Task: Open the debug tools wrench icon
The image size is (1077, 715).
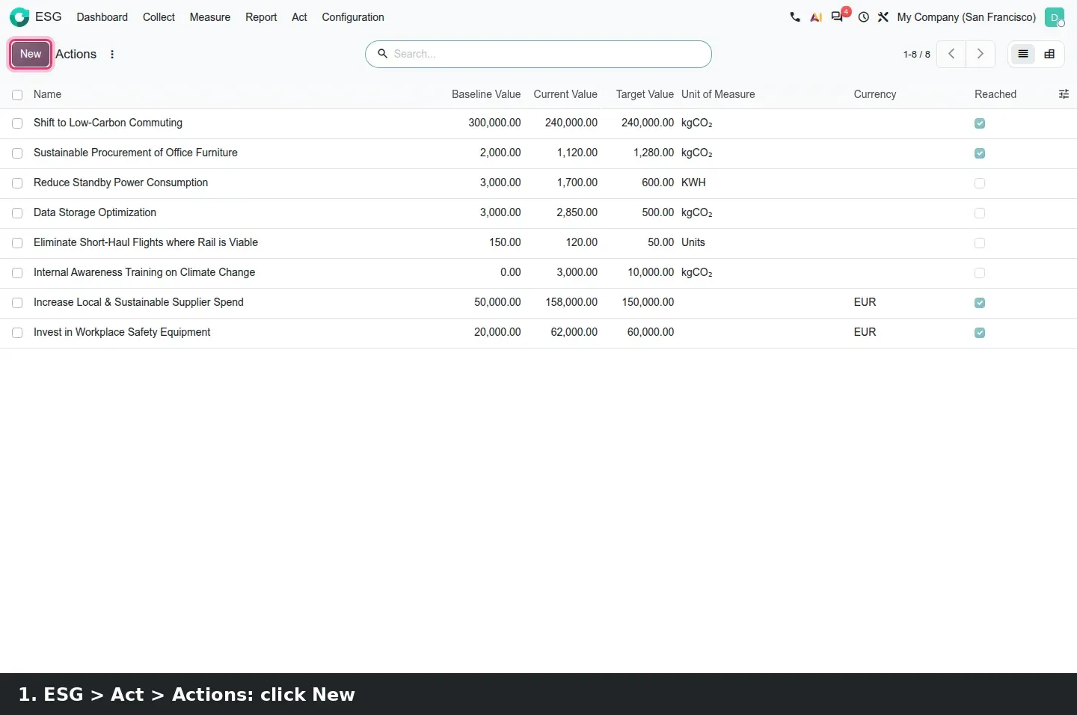Action: pyautogui.click(x=883, y=17)
